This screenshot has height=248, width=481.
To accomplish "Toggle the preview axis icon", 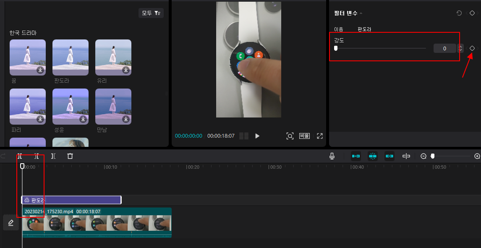I will point(406,157).
